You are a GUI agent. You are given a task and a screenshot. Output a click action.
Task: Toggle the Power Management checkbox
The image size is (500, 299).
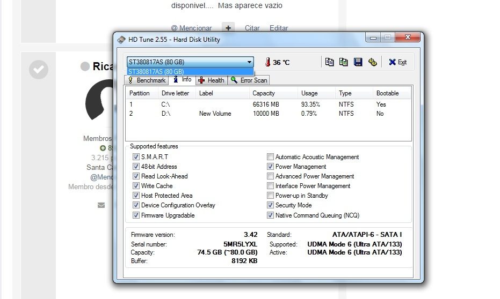[x=270, y=166]
